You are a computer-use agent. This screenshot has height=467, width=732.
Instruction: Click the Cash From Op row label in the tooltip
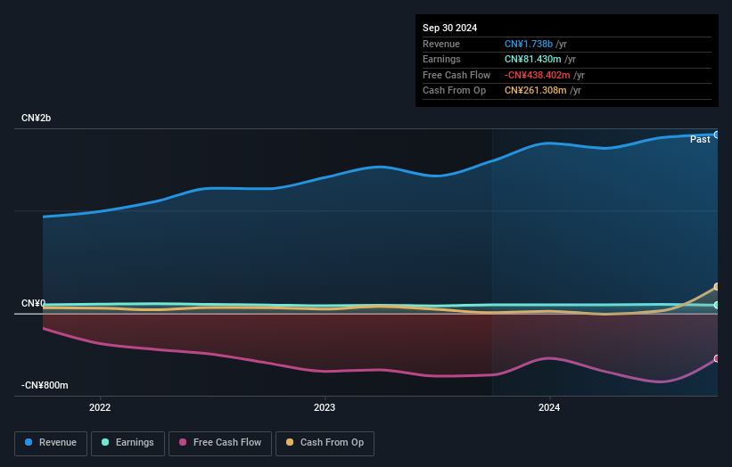coord(454,91)
